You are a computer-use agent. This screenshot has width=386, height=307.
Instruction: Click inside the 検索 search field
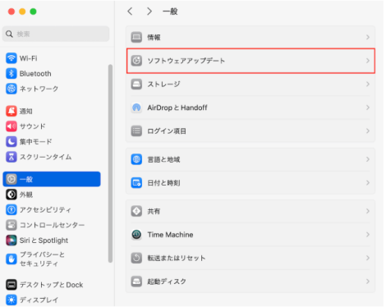tap(56, 34)
